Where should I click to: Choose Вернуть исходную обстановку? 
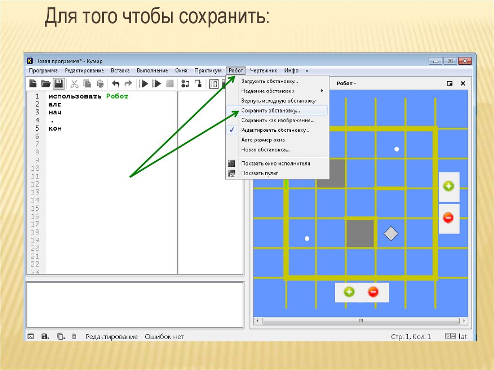coord(277,100)
